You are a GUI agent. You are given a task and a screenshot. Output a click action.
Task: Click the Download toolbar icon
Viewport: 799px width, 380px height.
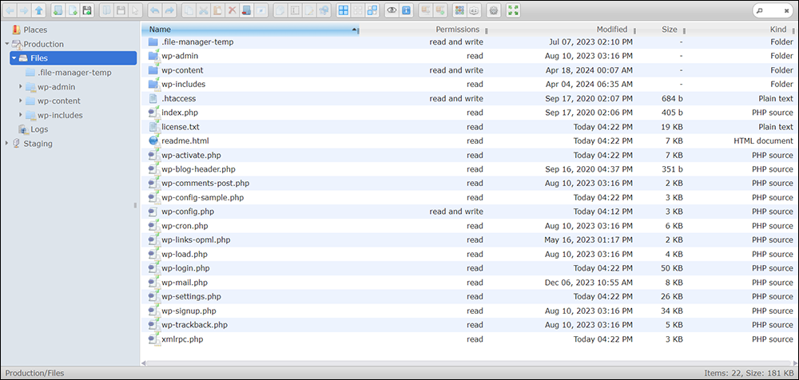pyautogui.click(x=121, y=10)
